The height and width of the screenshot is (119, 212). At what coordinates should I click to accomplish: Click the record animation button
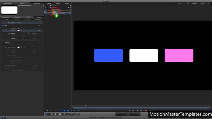(146, 110)
